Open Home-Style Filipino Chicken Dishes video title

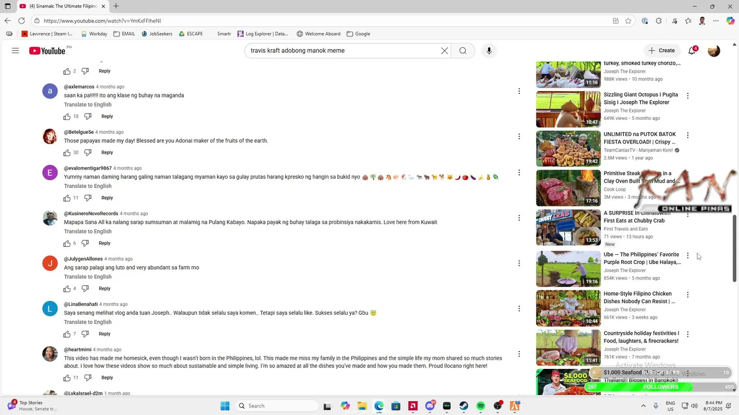coord(639,297)
